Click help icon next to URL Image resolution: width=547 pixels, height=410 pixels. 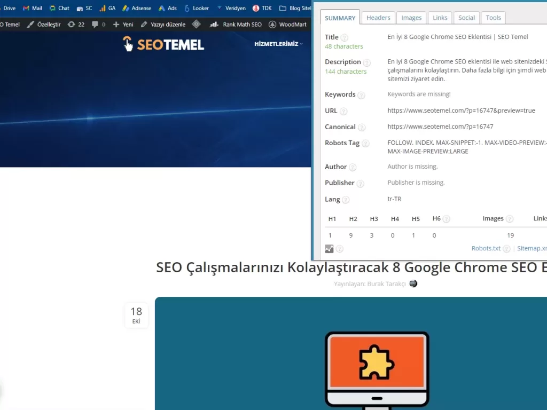[x=343, y=112]
